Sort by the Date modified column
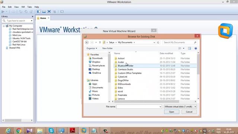The image size is (238, 134). [x=166, y=53]
